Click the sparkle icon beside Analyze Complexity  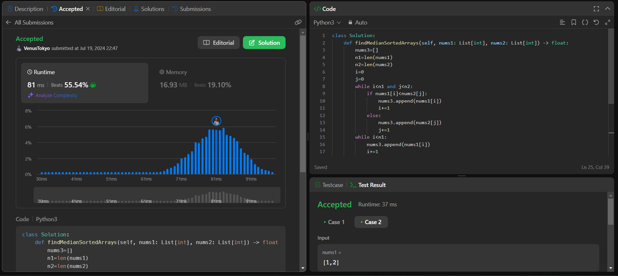point(30,96)
